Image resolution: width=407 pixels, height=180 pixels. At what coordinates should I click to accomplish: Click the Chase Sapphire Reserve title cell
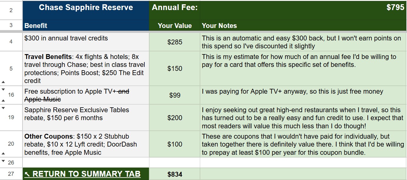point(86,8)
